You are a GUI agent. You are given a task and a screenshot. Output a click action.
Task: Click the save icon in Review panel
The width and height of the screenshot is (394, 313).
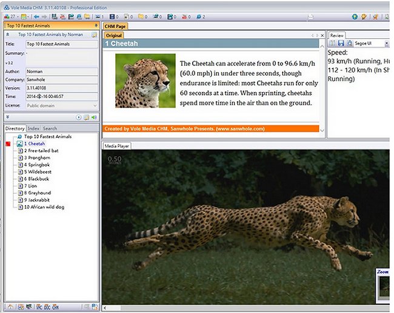point(341,44)
